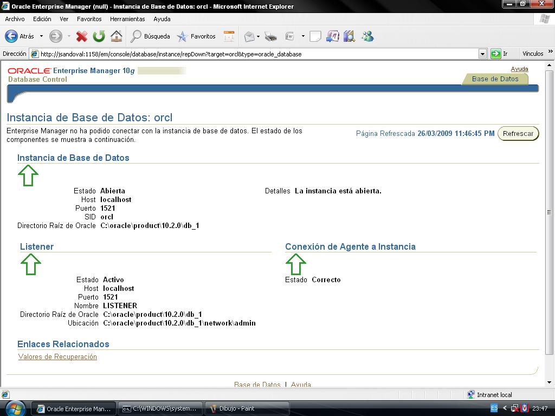555x416 pixels.
Task: Open the History calendar toolbar icon
Action: click(x=229, y=36)
